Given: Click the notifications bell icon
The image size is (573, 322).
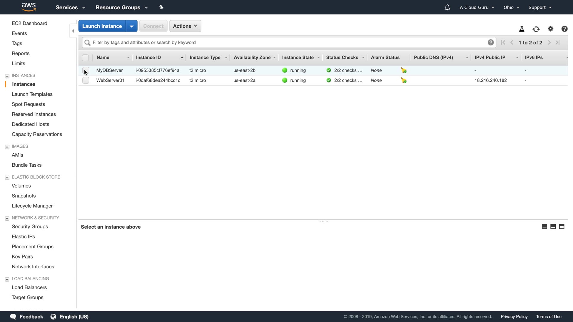Looking at the screenshot, I should click(447, 7).
